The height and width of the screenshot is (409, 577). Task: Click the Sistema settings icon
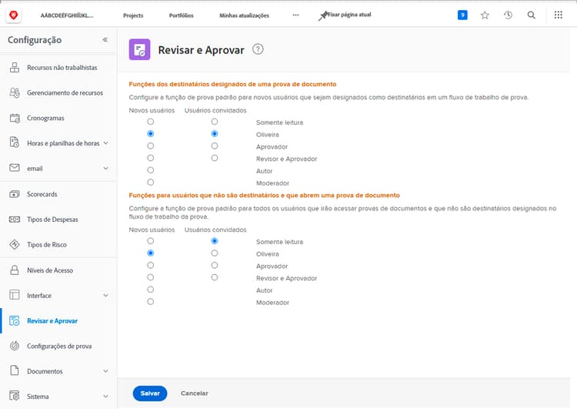tap(15, 396)
